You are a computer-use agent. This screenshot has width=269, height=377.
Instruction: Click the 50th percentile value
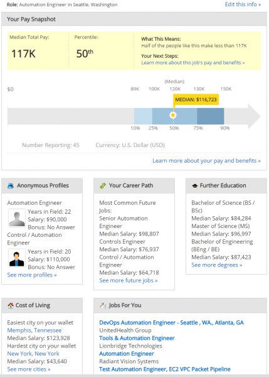[x=85, y=53]
